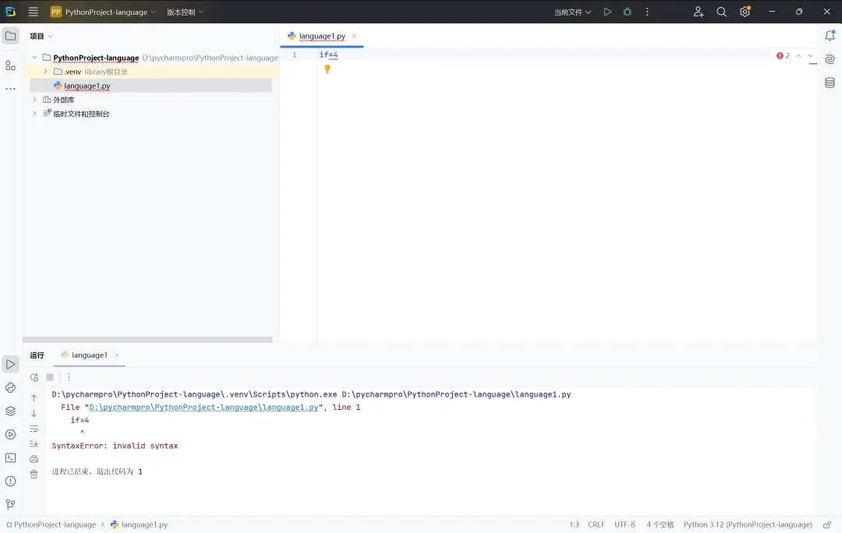This screenshot has width=842, height=533.
Task: Open the Terminal tool window
Action: point(10,458)
